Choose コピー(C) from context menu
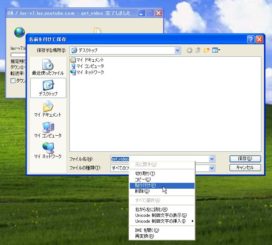The height and width of the screenshot is (245, 272). tap(162, 180)
